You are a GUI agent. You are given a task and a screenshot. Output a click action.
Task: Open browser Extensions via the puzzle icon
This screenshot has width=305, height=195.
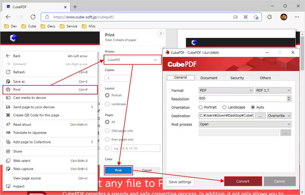coord(269,17)
